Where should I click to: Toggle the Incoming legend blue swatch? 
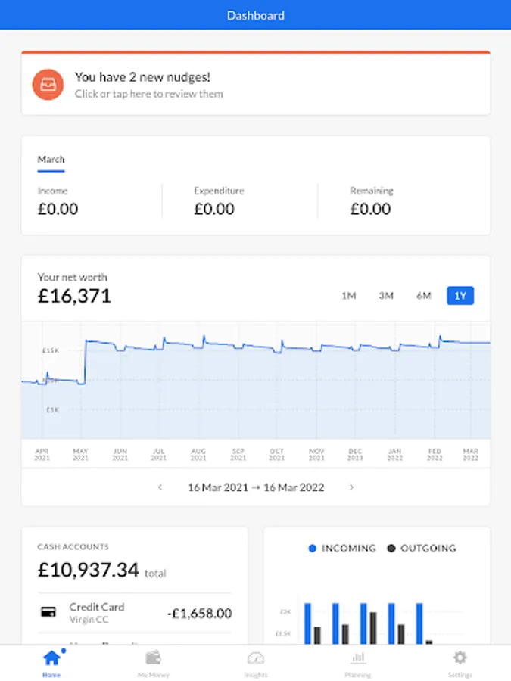point(312,548)
